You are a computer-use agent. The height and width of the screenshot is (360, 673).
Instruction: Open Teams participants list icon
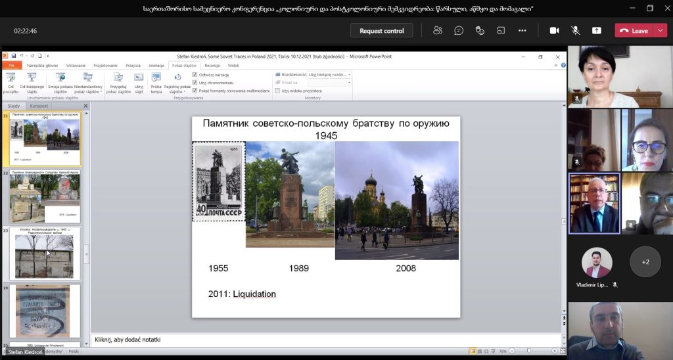[438, 30]
